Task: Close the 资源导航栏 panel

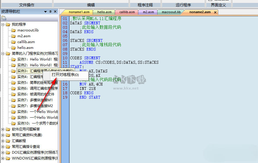Action: [55, 12]
